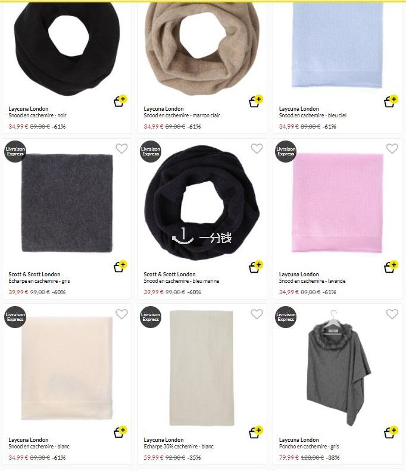Open Poncho en cachemire - gris link

(309, 447)
